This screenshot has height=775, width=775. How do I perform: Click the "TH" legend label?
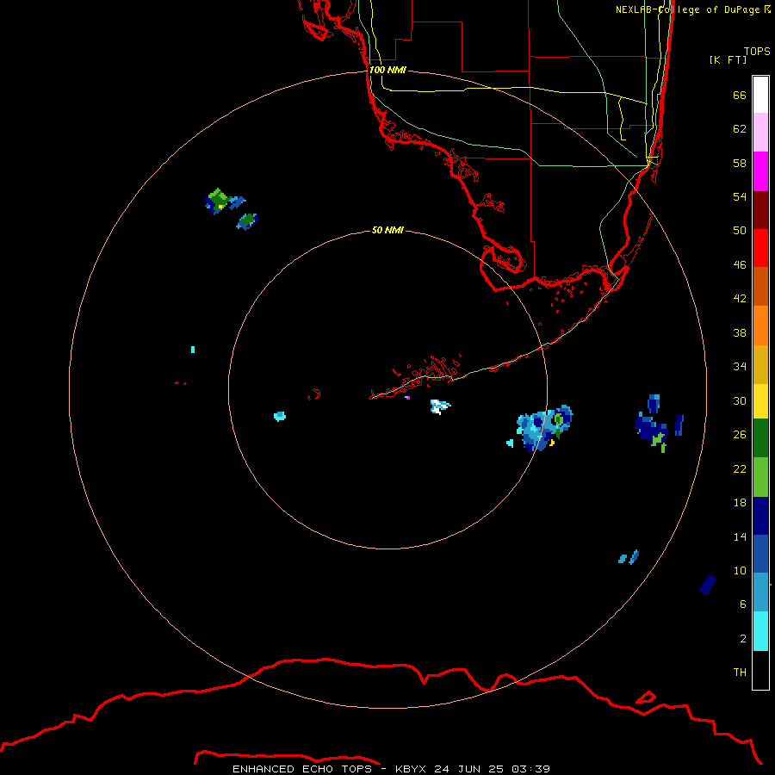[x=740, y=672]
